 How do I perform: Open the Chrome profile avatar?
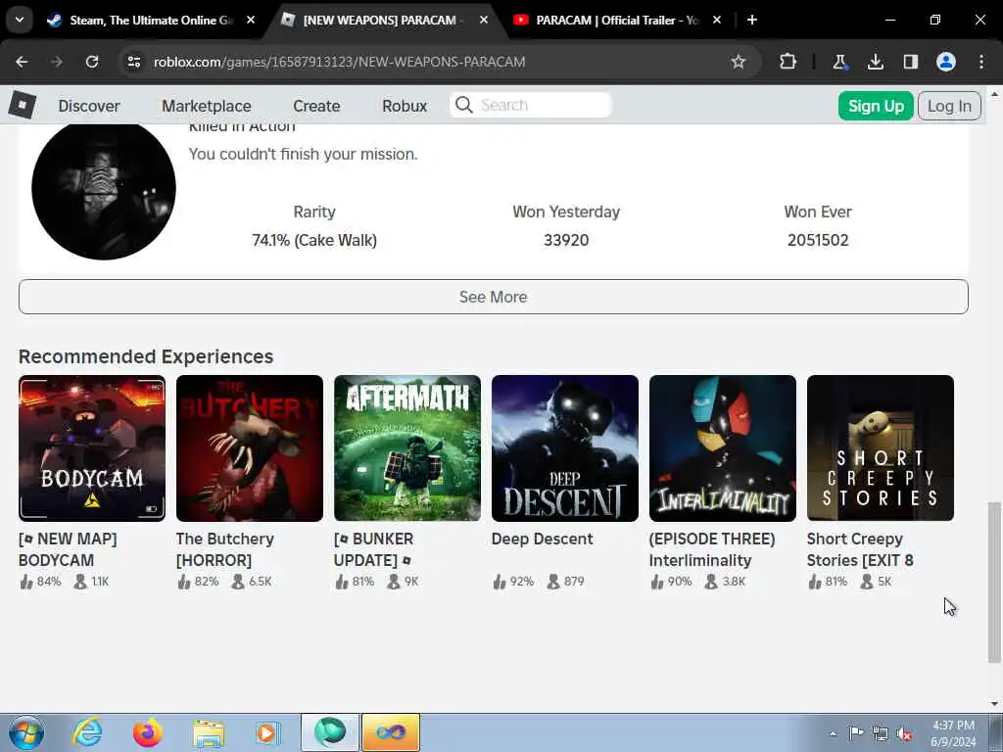[x=946, y=62]
